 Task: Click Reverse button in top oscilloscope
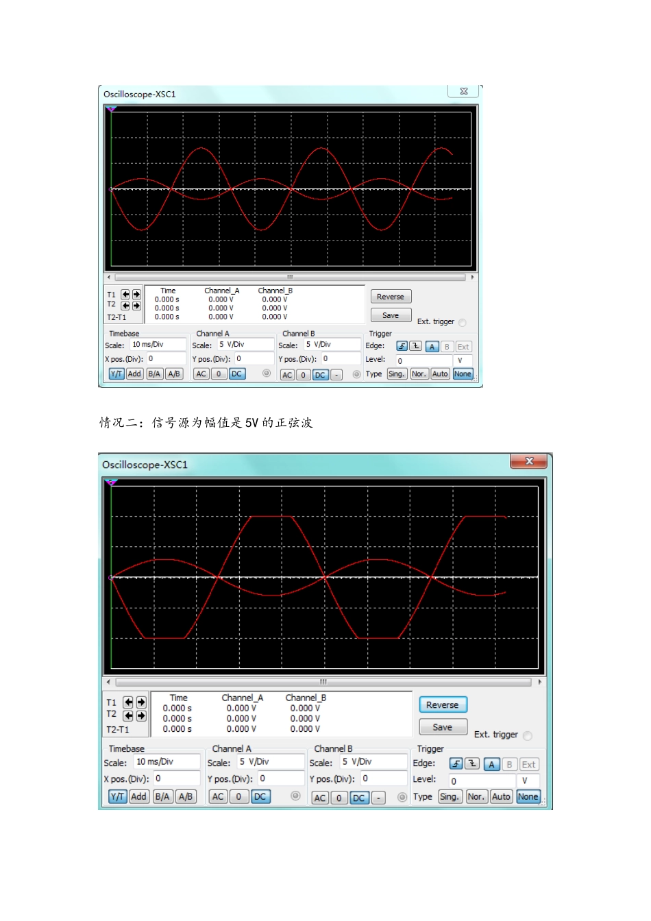point(391,297)
